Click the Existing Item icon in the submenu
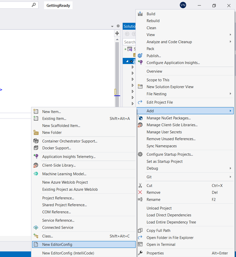Screen dimensions: 236x257 (x=36, y=118)
